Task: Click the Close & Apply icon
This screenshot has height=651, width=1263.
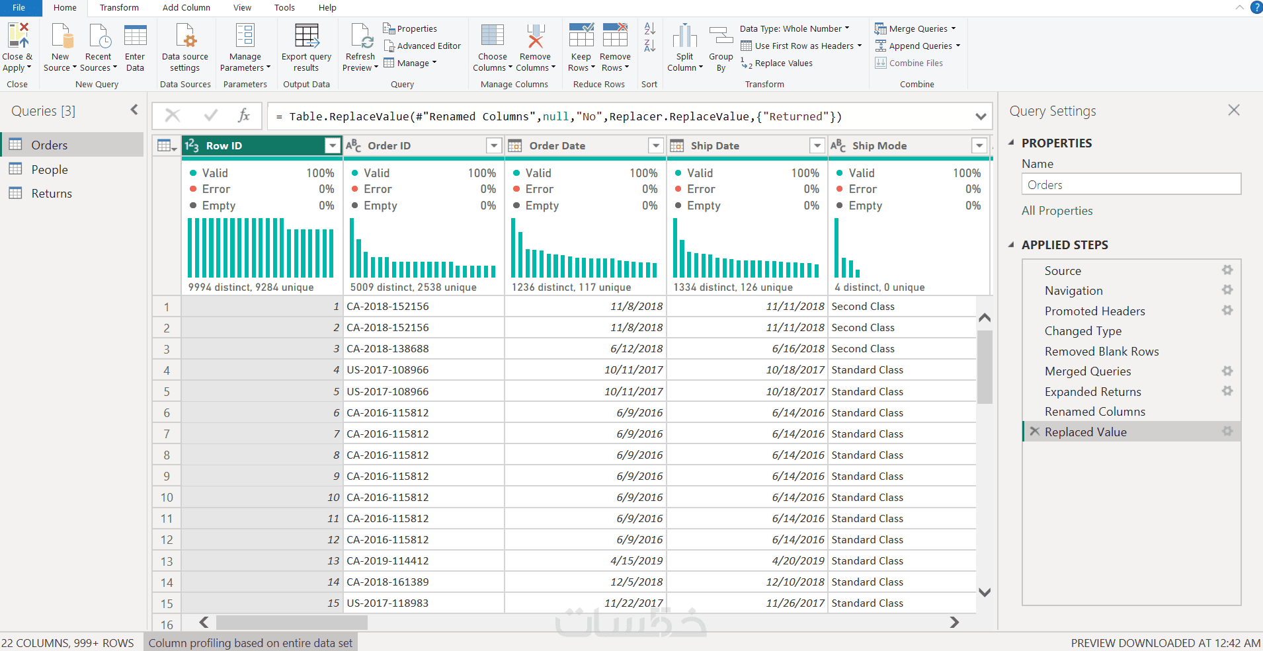Action: [x=18, y=36]
